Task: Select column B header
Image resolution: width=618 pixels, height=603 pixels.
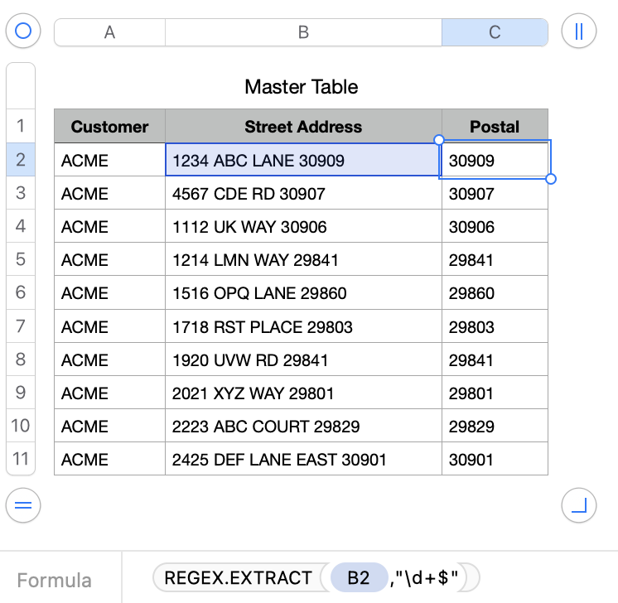Action: pyautogui.click(x=303, y=32)
